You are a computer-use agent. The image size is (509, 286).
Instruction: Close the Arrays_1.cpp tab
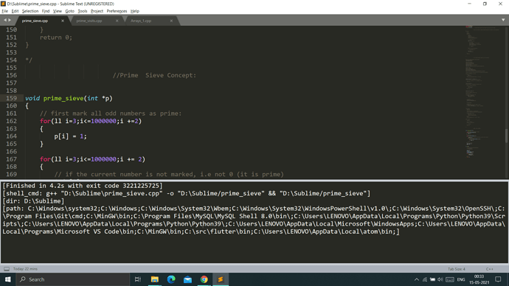tap(171, 21)
